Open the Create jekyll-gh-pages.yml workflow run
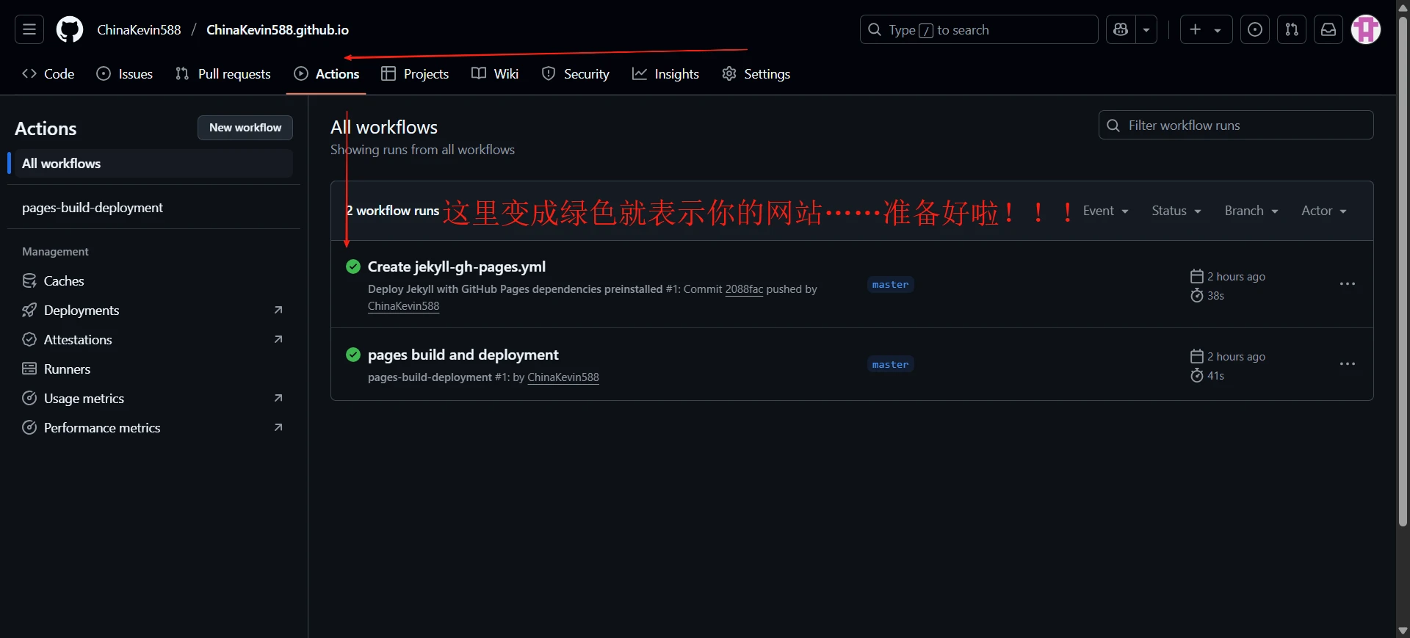Screen dimensions: 1410x638 point(456,267)
